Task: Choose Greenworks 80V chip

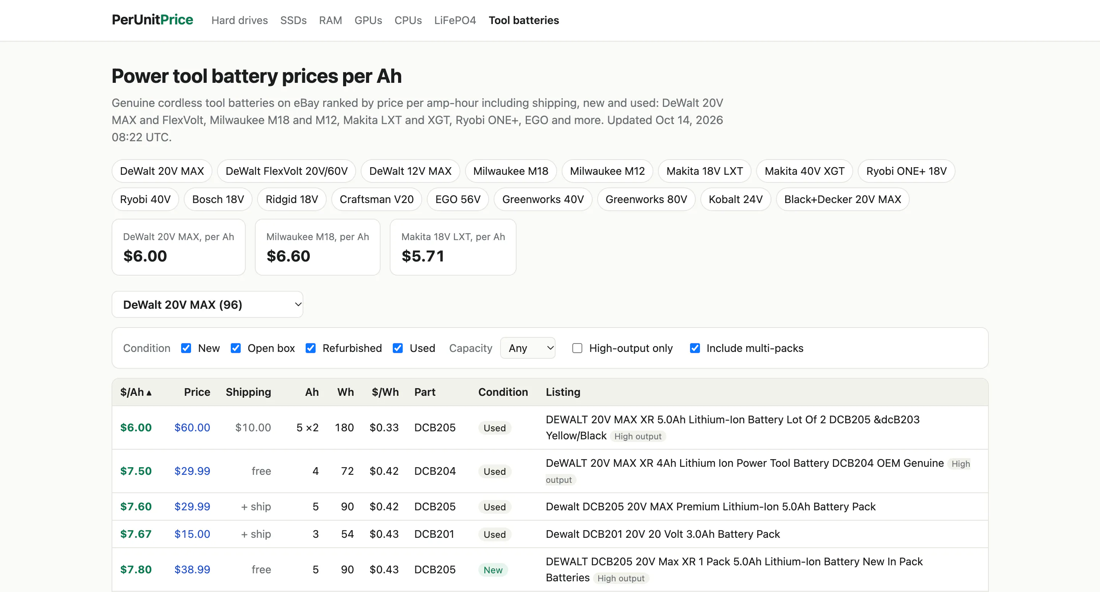Action: point(646,199)
